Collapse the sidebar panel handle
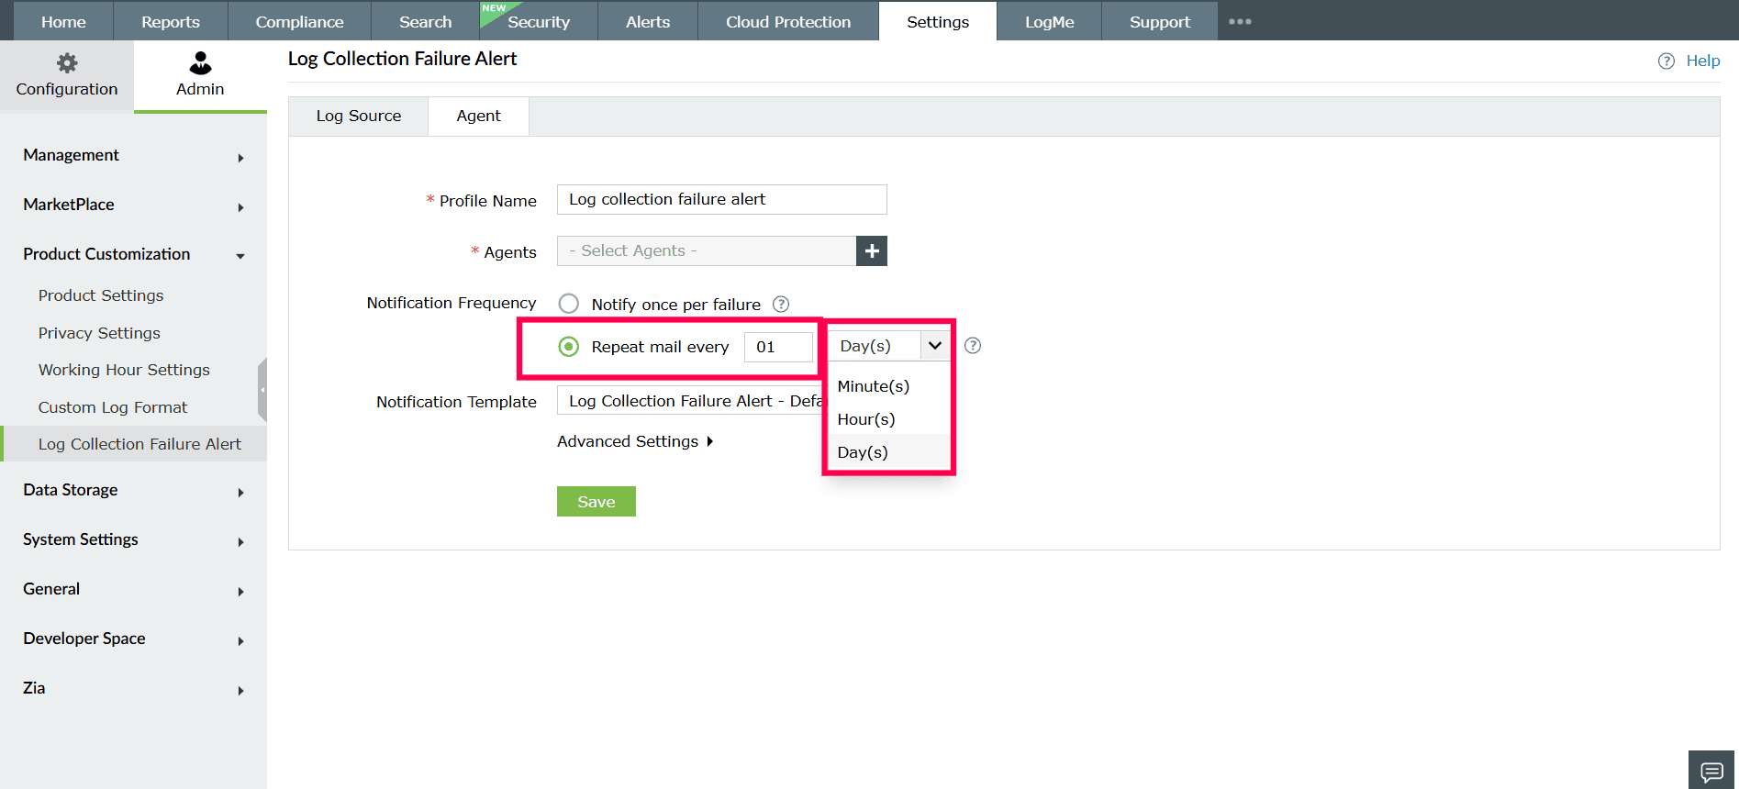The width and height of the screenshot is (1739, 789). pos(262,390)
